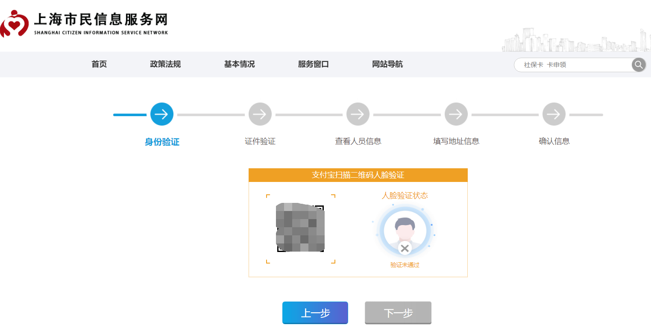This screenshot has width=651, height=334.
Task: Click the 验证未通过 status text
Action: [x=405, y=265]
